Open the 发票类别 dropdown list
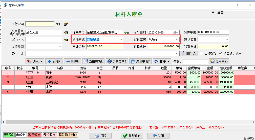The image size is (255, 140). coord(60,47)
